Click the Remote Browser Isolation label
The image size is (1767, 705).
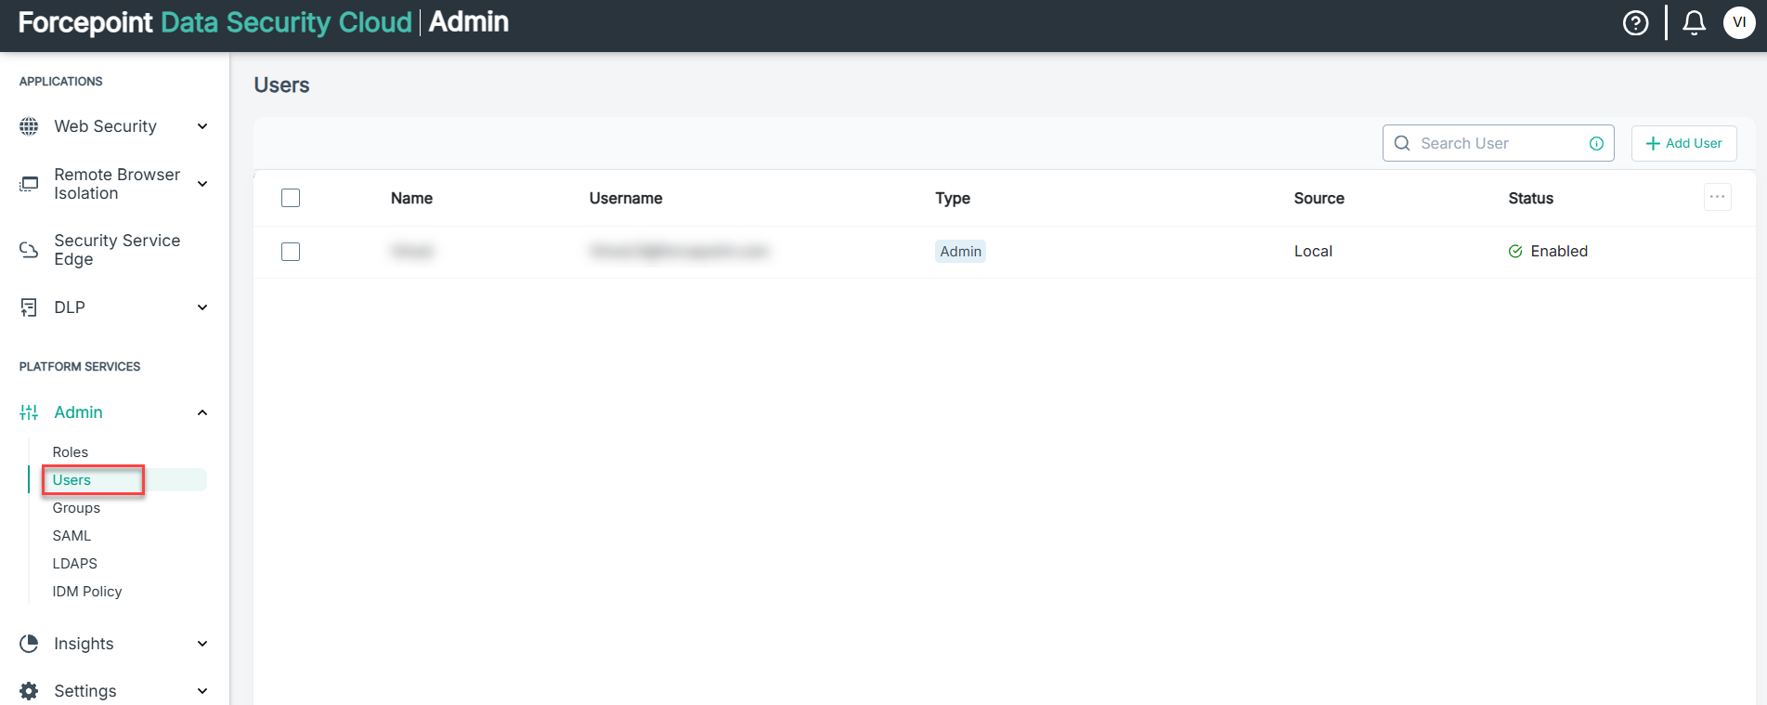click(117, 184)
